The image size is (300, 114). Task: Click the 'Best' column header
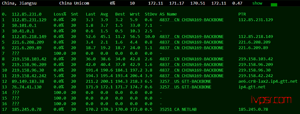[120, 14]
